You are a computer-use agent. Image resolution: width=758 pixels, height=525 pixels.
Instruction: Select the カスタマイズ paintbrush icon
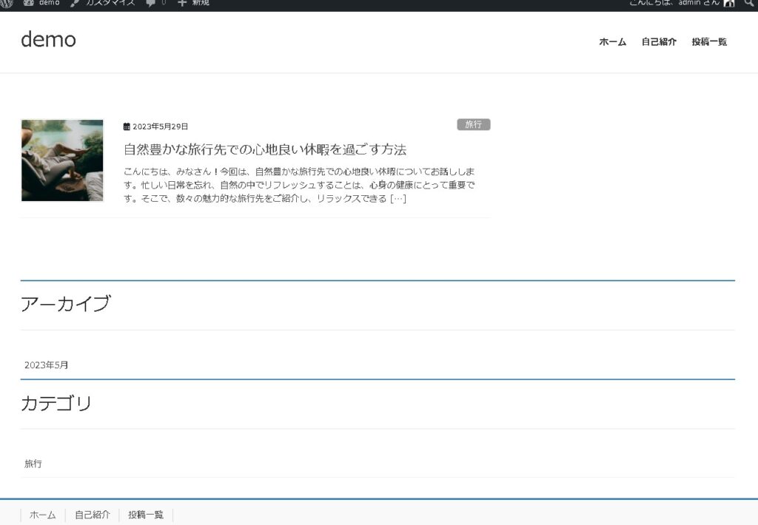pos(74,3)
